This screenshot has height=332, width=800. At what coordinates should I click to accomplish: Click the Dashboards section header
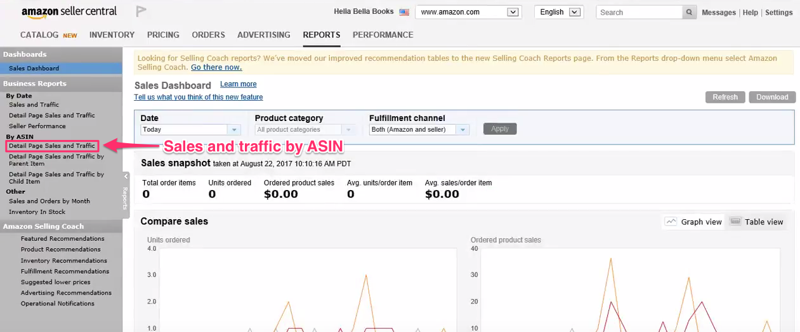click(x=61, y=54)
